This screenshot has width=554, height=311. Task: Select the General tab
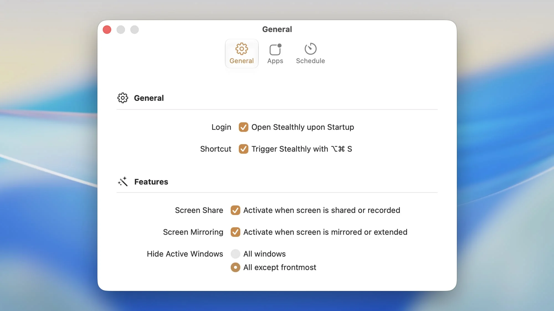(242, 54)
